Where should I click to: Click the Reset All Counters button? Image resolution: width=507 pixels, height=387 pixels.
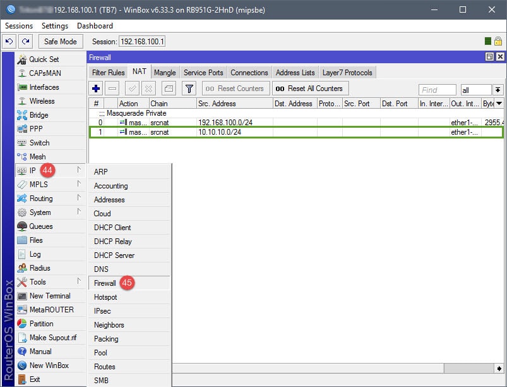tap(311, 89)
